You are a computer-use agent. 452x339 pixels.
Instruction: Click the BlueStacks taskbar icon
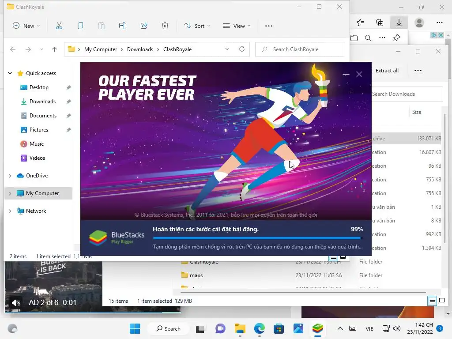coord(317,328)
